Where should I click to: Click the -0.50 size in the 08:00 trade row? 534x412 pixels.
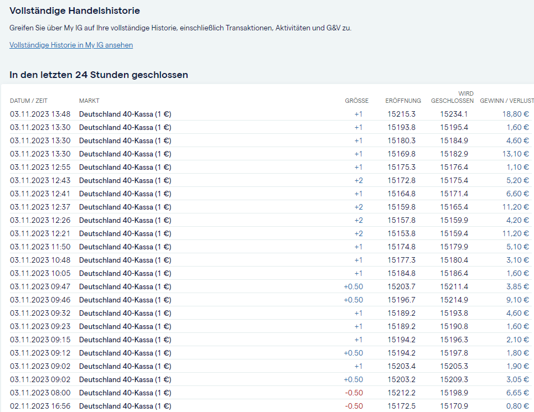pos(354,393)
